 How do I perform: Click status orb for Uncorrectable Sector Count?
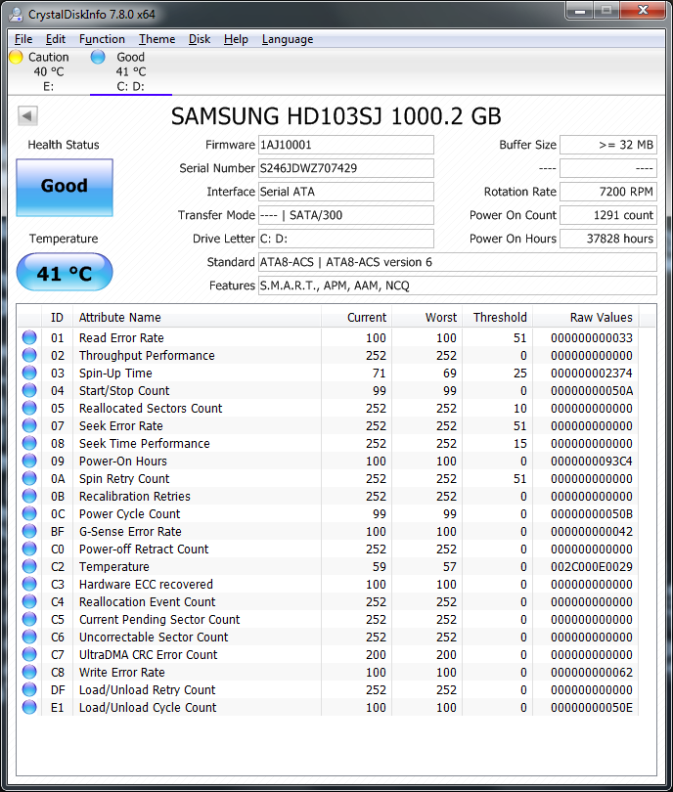click(29, 637)
